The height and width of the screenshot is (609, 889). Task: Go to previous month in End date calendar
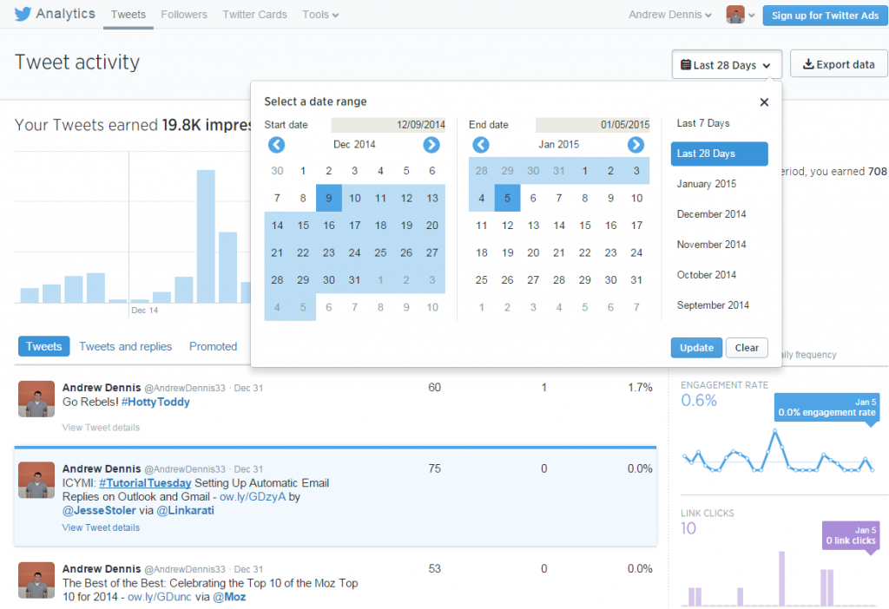pos(481,145)
